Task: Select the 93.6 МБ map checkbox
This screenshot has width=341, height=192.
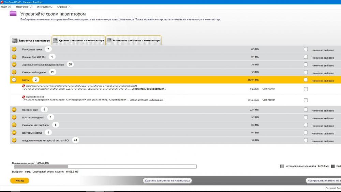Action: tap(306, 89)
